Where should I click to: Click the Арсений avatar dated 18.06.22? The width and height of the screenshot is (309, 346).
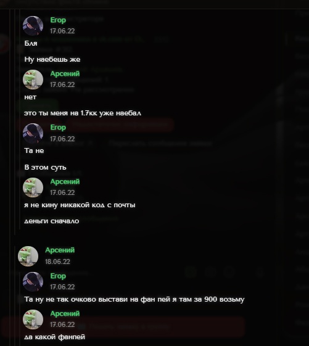(x=28, y=256)
